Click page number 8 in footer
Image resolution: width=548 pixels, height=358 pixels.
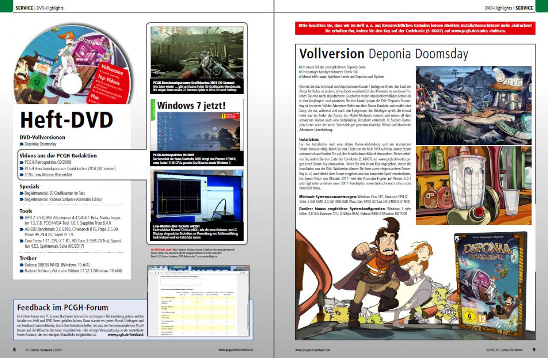tap(14, 349)
